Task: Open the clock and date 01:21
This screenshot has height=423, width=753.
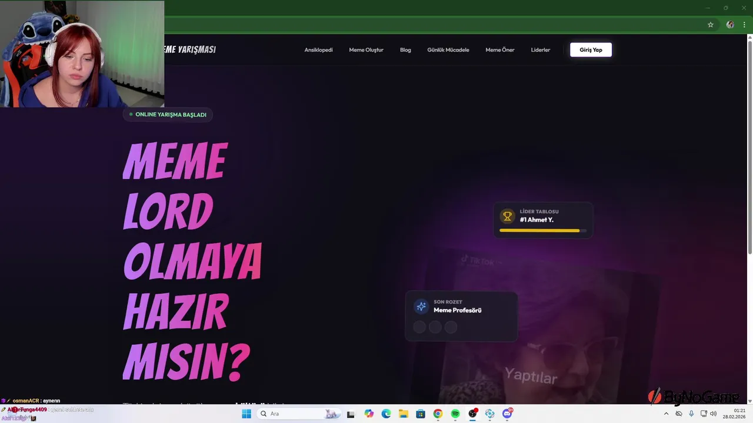Action: coord(734,414)
